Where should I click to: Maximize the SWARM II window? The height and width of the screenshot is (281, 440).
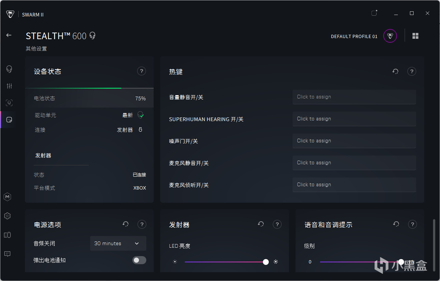pyautogui.click(x=412, y=13)
